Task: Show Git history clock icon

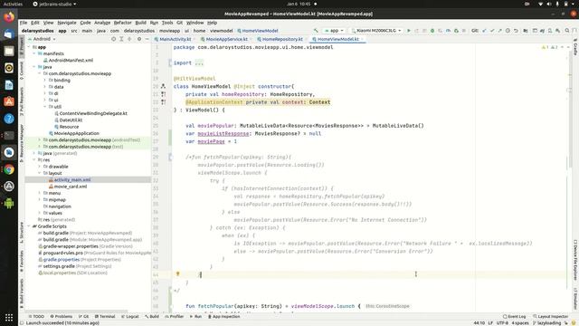Action: point(508,31)
